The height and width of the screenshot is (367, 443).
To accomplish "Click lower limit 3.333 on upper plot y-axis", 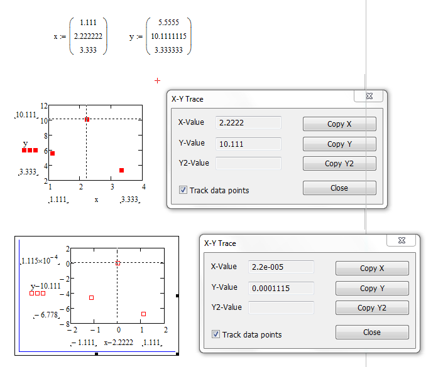I will (x=28, y=172).
